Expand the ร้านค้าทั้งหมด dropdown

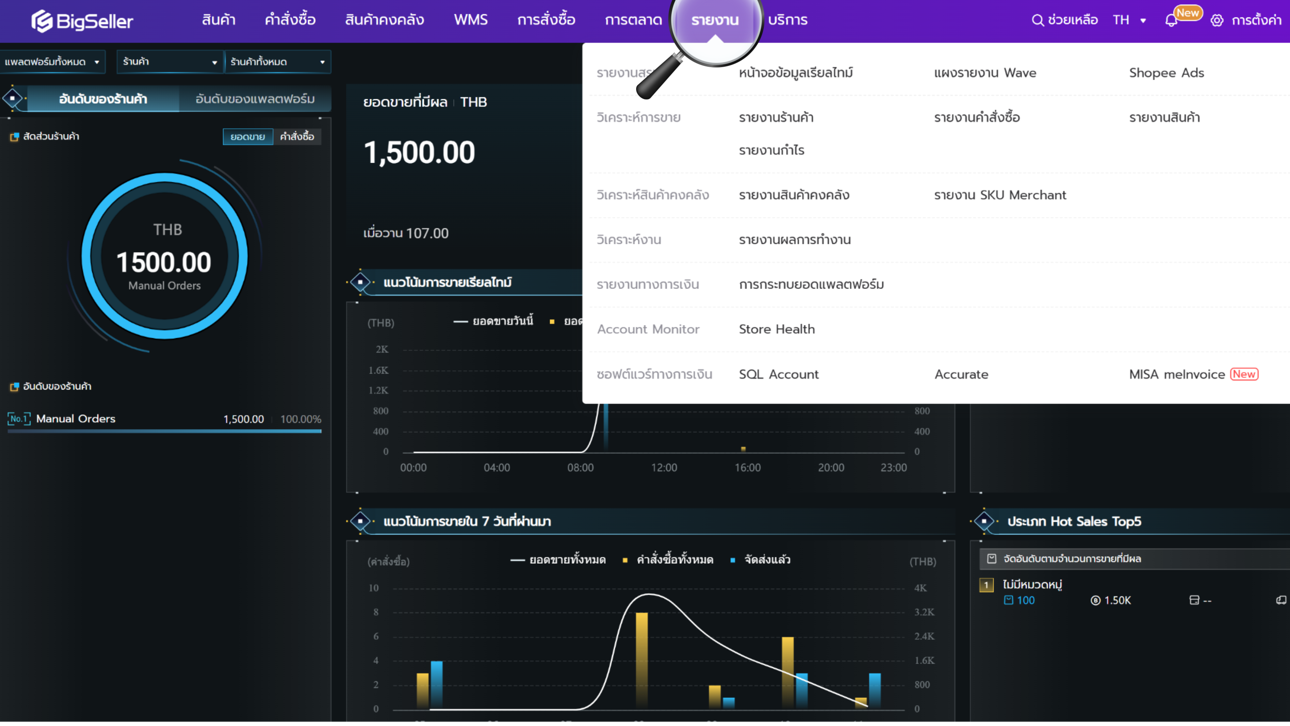277,62
